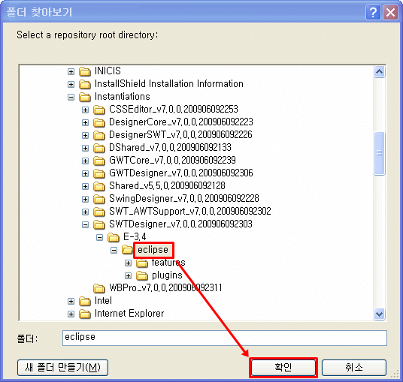Click the E-3.4 folder icon
403x382 pixels.
pos(114,237)
